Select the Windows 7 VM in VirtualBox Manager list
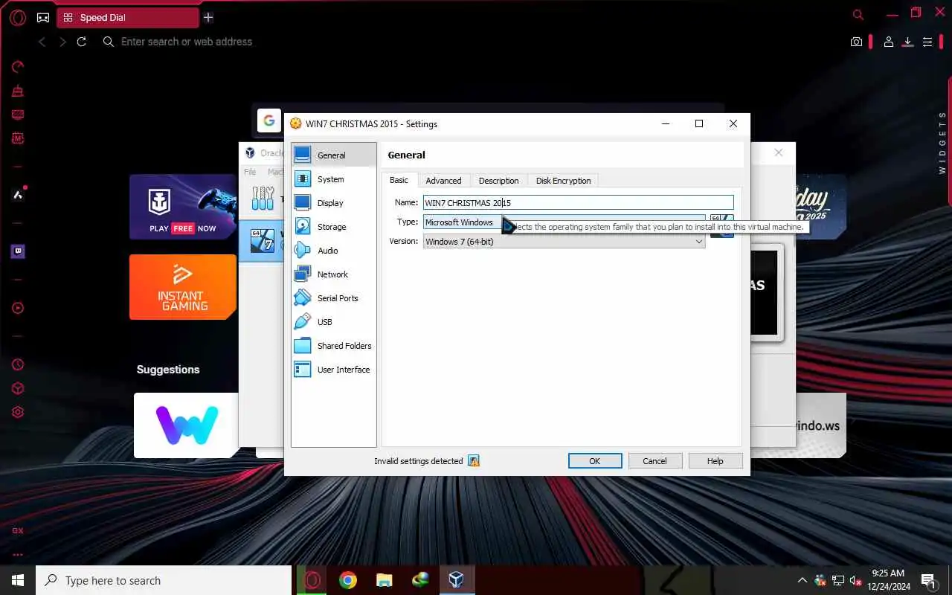This screenshot has width=952, height=595. point(262,240)
